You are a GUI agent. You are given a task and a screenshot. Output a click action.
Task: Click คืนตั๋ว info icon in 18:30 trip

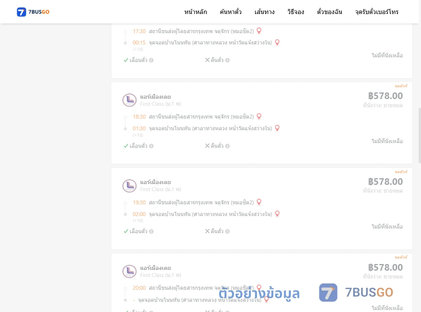coord(227,146)
